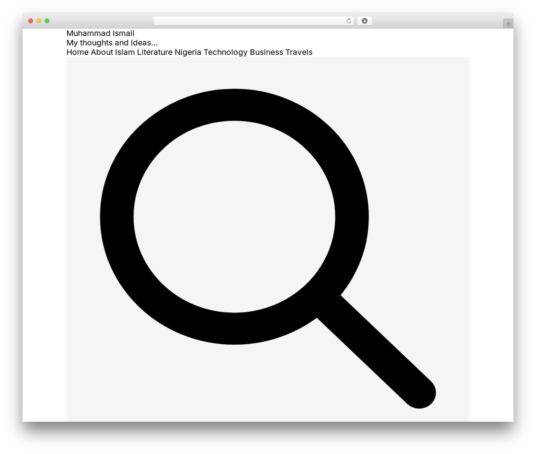Focus the browser address bar

[x=253, y=21]
